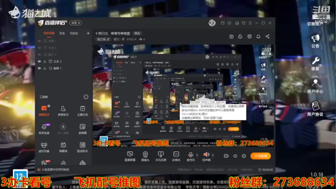Open the user avatar in title bar

[212, 23]
